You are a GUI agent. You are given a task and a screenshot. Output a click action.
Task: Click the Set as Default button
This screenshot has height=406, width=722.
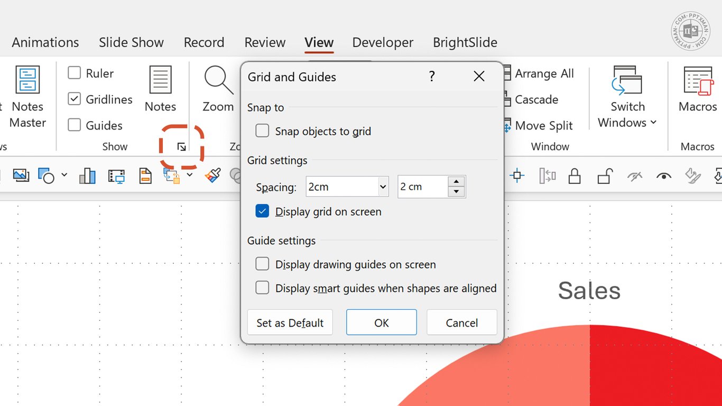point(290,322)
